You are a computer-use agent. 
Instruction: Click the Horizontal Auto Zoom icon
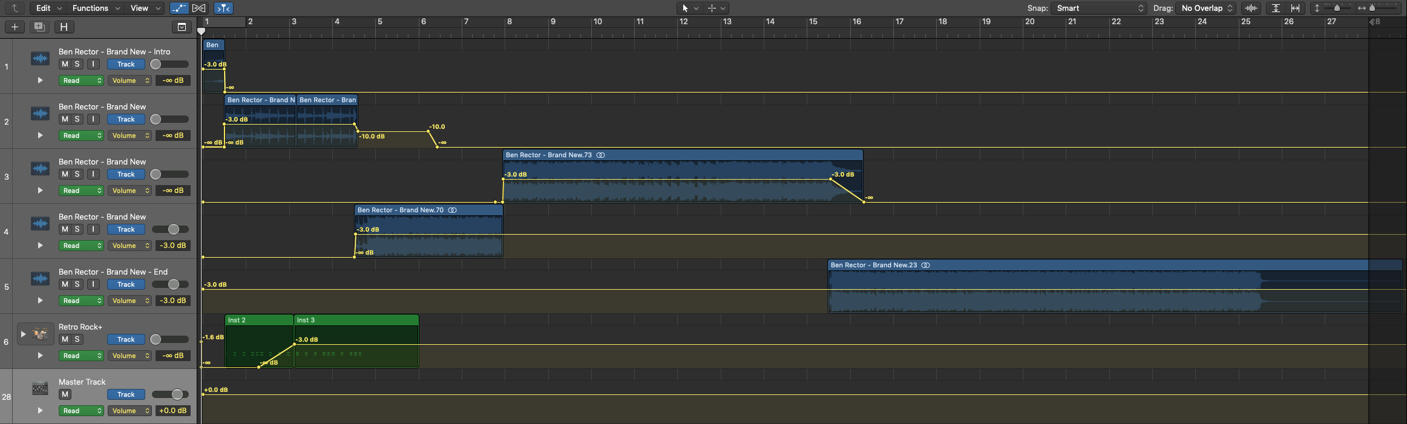(x=1295, y=8)
